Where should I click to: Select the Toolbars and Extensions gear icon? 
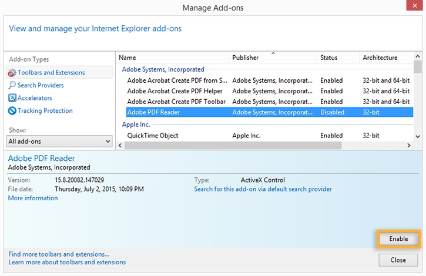tap(12, 72)
